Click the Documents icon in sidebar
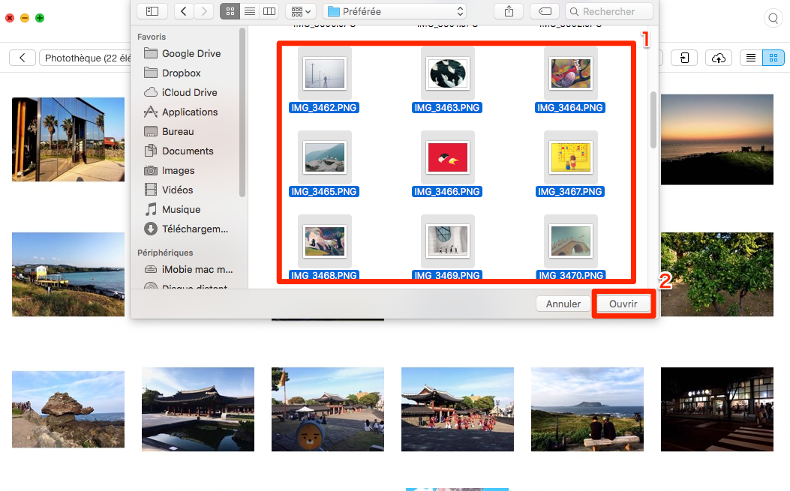Screen dimensions: 790x491 click(151, 151)
